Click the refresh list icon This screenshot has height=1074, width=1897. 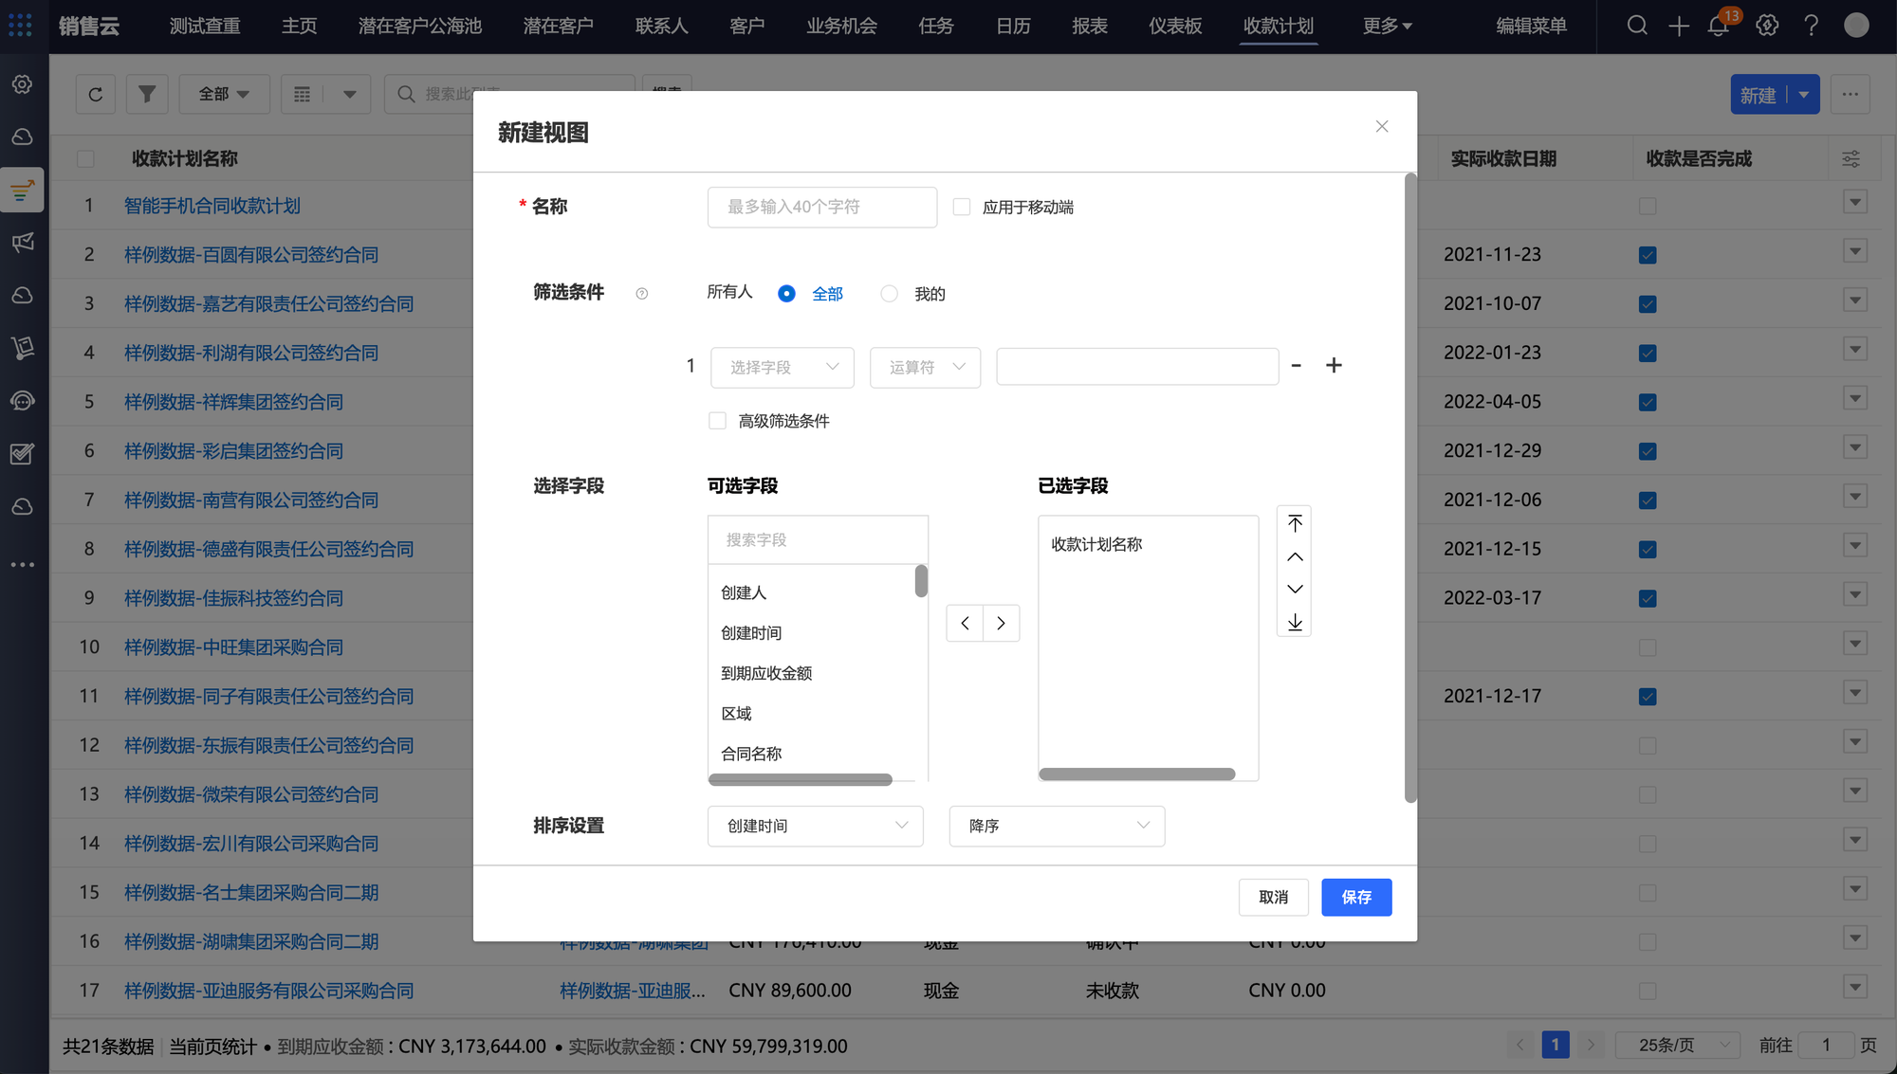coord(96,94)
